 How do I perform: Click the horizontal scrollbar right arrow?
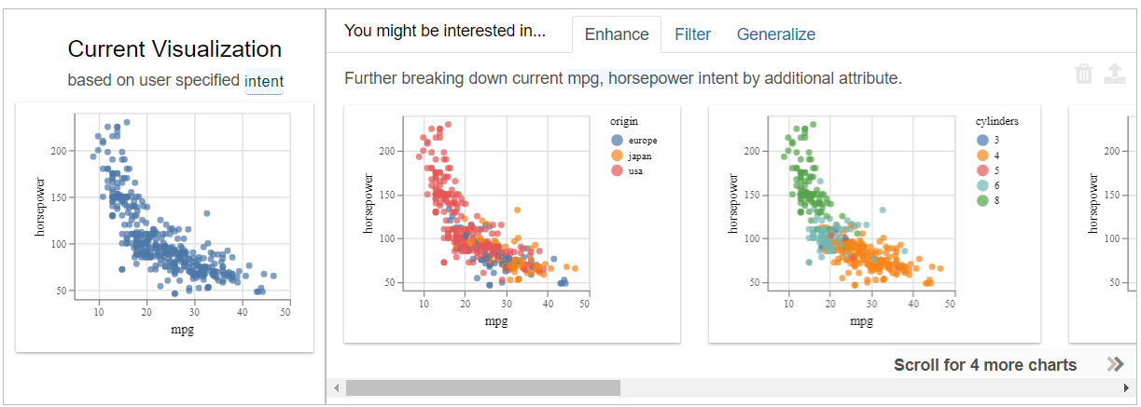click(1126, 387)
